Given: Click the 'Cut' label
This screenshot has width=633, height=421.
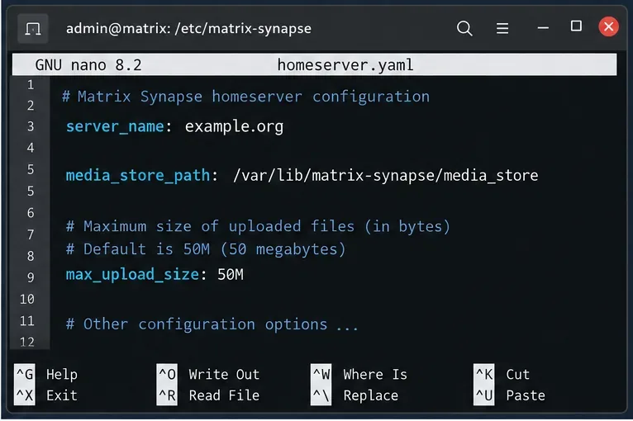Looking at the screenshot, I should coord(517,374).
